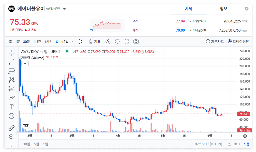Toggle 로그 logarithmic scale
The height and width of the screenshot is (152, 256).
[237, 144]
